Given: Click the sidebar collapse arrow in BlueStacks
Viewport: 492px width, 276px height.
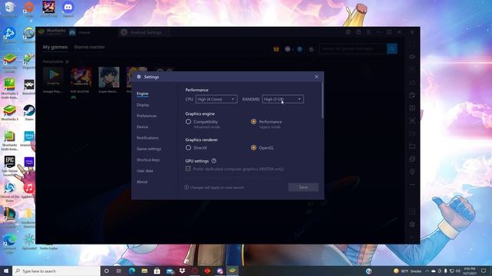Looking at the screenshot, I should pyautogui.click(x=412, y=32).
